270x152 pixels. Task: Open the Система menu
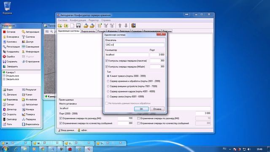62,20
